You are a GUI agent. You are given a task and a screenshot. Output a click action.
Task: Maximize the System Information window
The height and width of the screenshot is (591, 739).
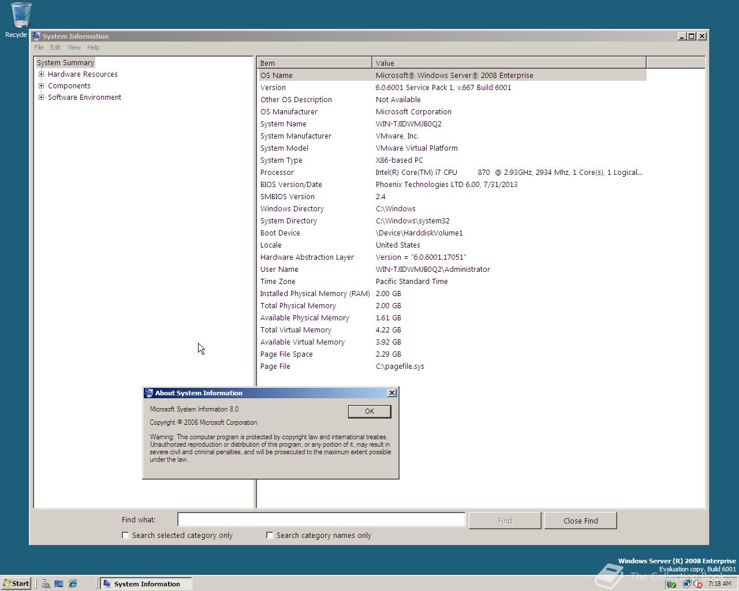pos(692,36)
